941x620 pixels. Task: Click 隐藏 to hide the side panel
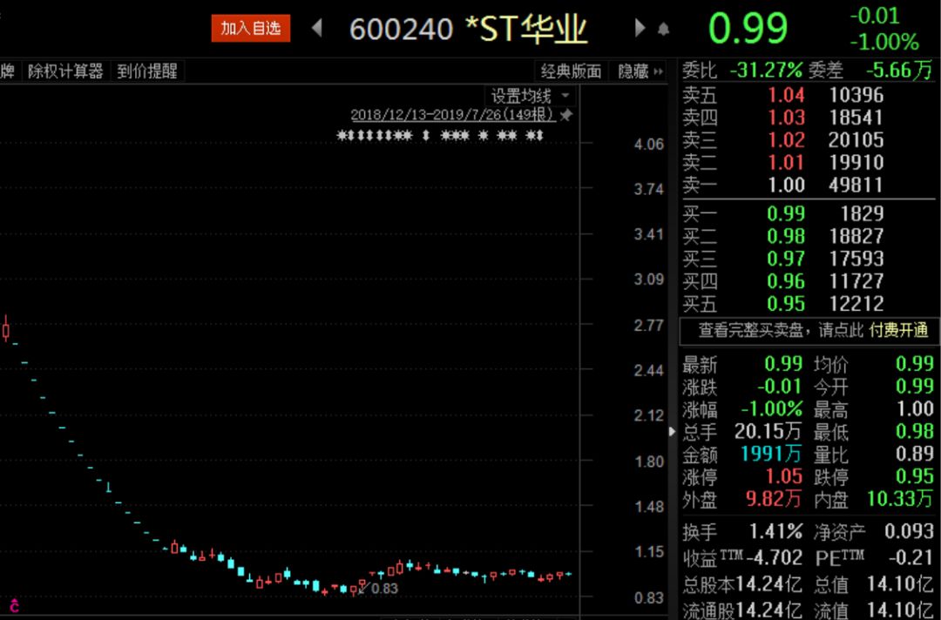(x=640, y=71)
